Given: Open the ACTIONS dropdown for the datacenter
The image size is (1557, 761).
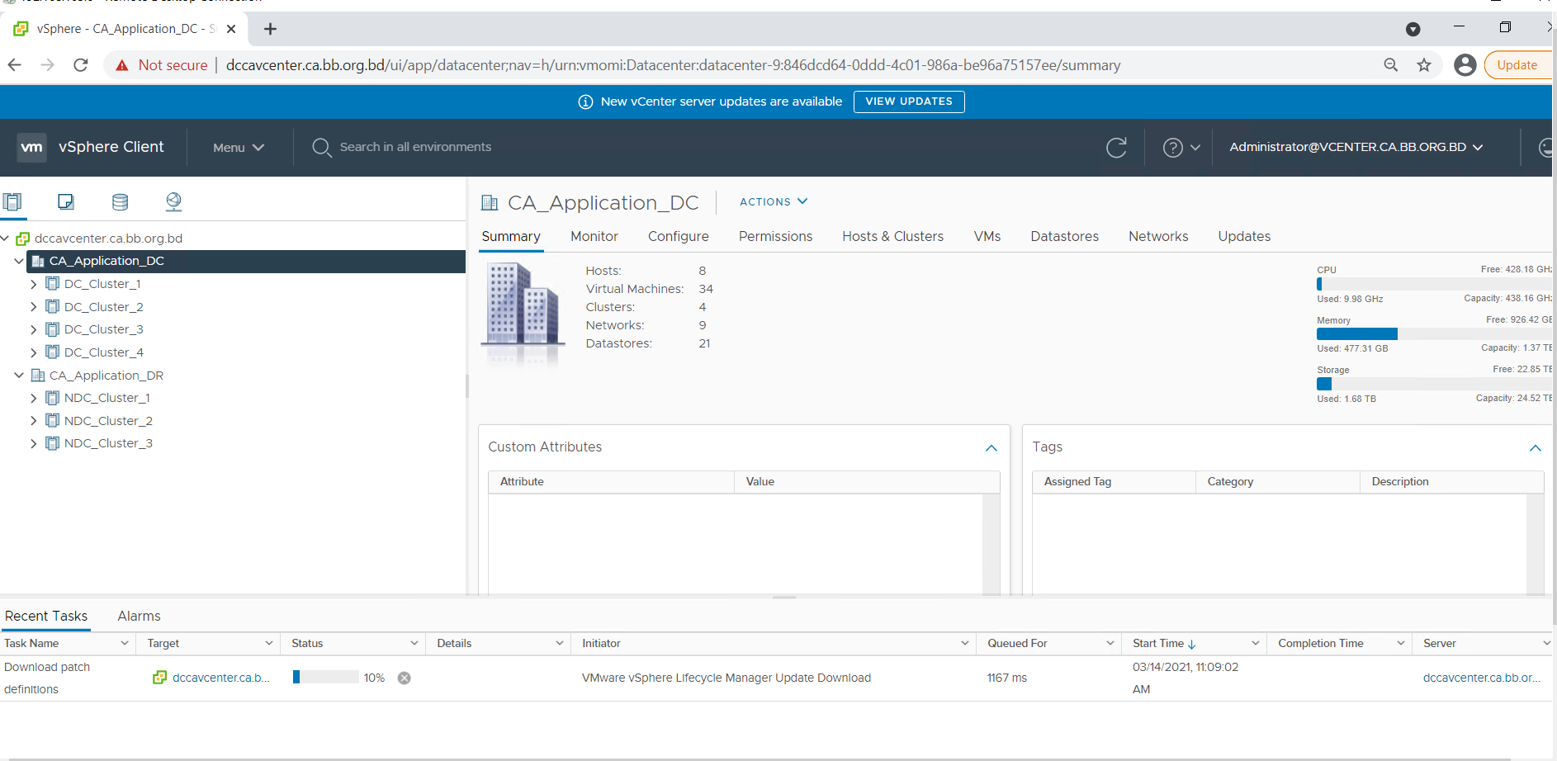Looking at the screenshot, I should 774,201.
